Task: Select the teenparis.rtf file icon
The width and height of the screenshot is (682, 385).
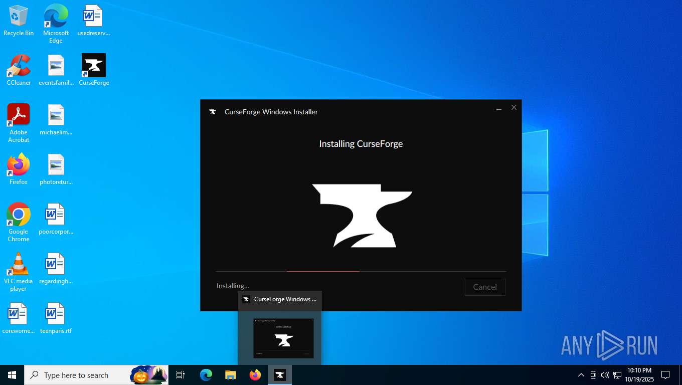Action: (56, 318)
